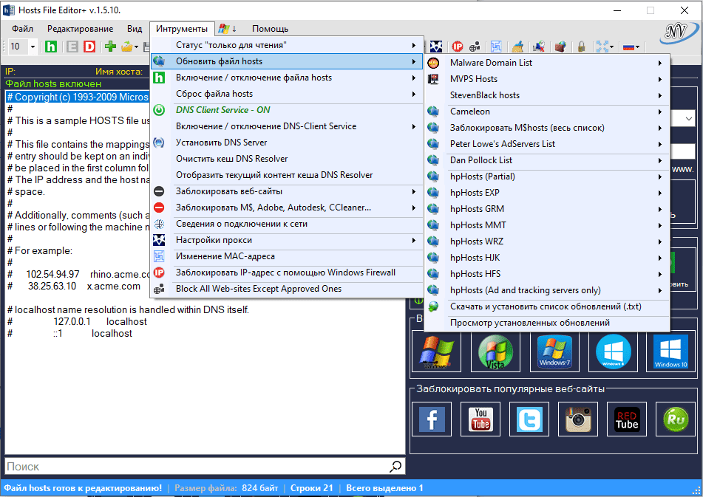Click the '# For example:' line
This screenshot has width=703, height=497.
click(39, 251)
